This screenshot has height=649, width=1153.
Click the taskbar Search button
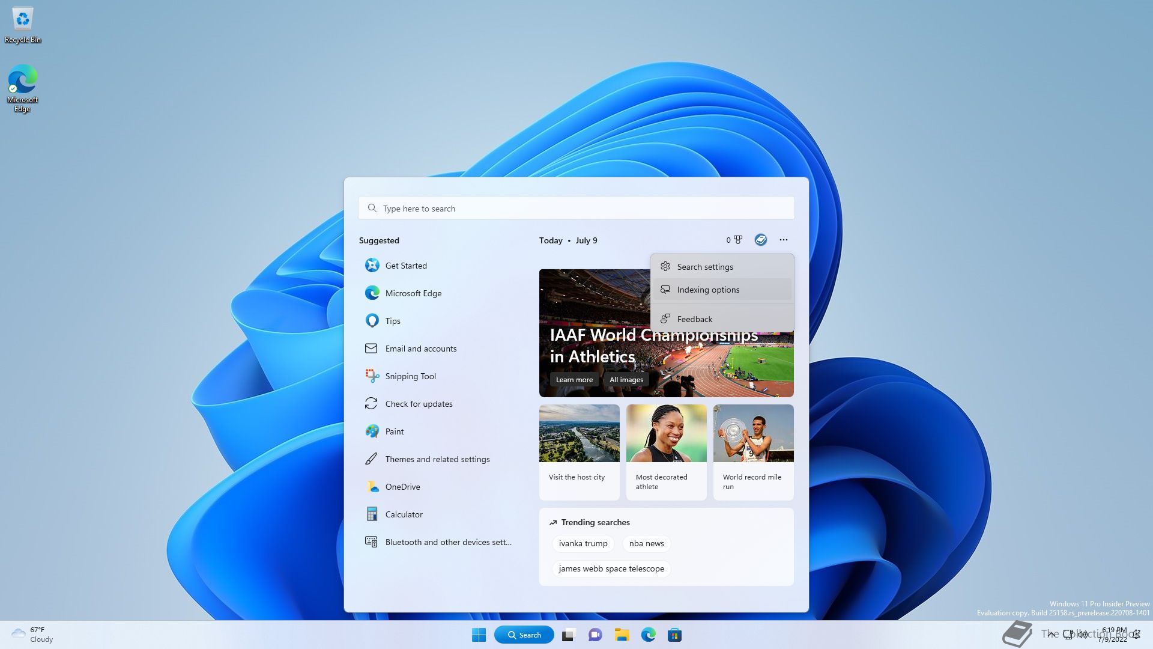pyautogui.click(x=524, y=635)
